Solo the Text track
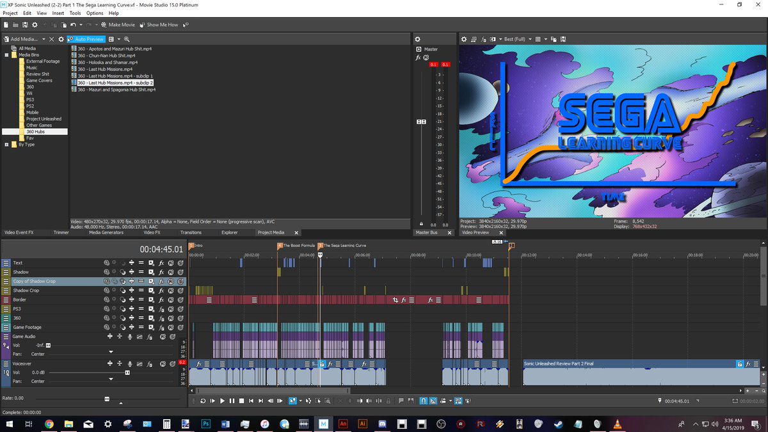Screen dimensions: 768x432 point(180,263)
